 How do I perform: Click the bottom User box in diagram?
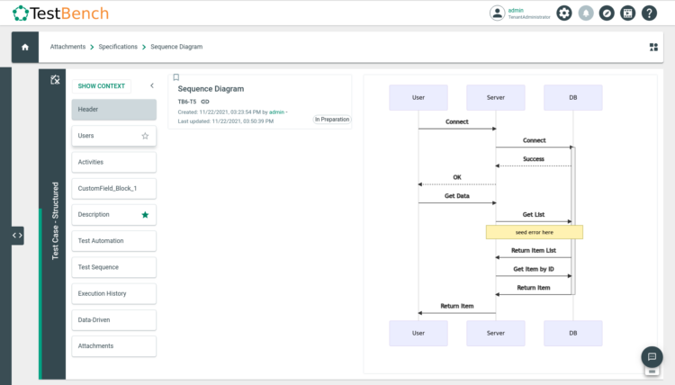click(x=418, y=334)
